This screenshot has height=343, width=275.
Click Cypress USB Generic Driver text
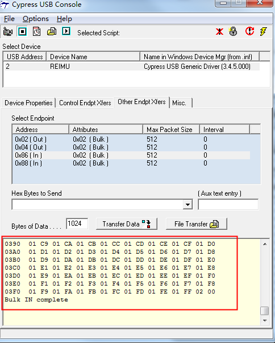(x=197, y=67)
